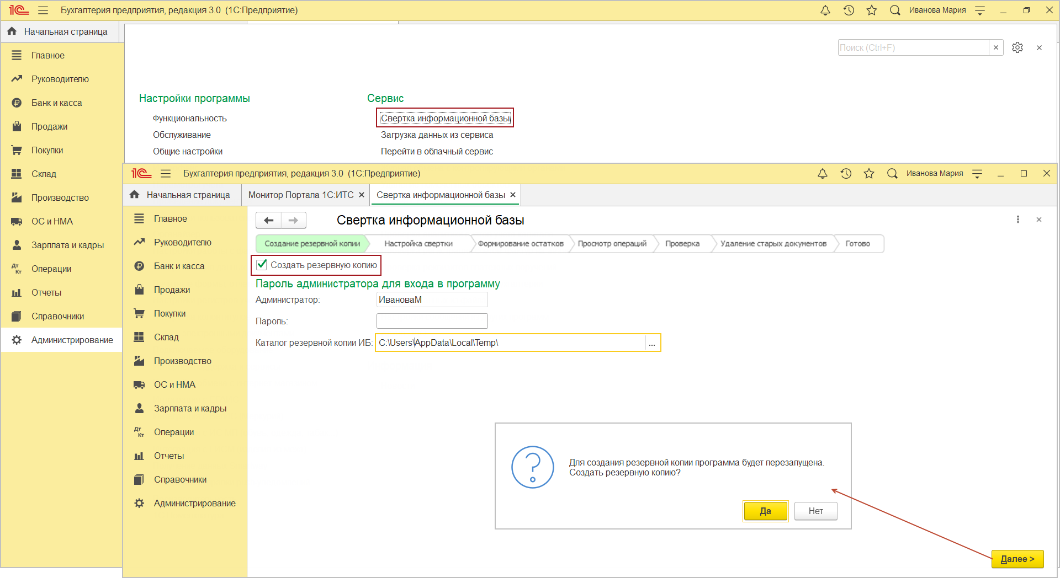Confirm backup with Да button
Image resolution: width=1060 pixels, height=583 pixels.
pos(765,511)
